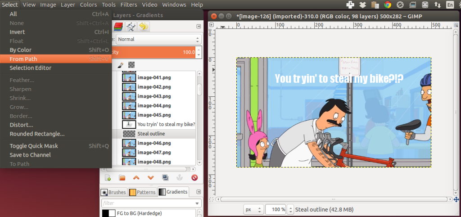461x217 pixels.
Task: Increase opacity with the spinner up arrow
Action: tap(199, 50)
